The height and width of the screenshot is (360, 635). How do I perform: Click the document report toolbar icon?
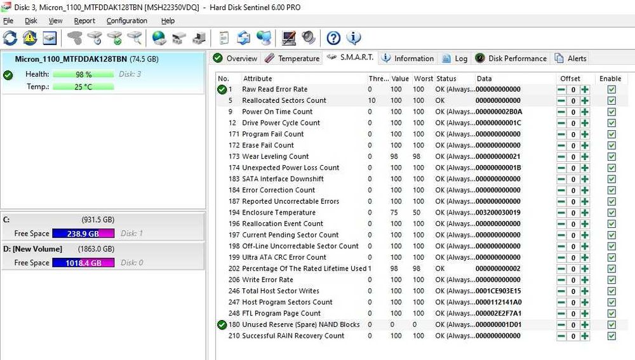coord(224,38)
